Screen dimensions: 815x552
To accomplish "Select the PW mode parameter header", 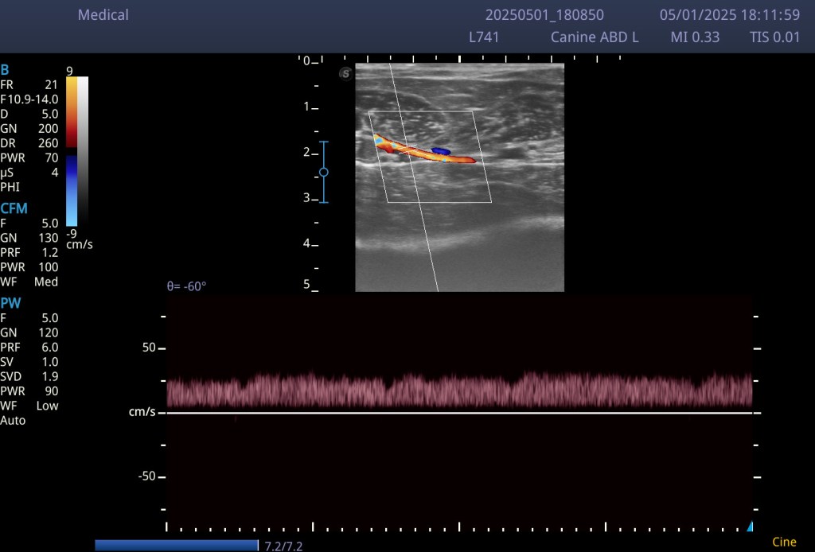I will [10, 302].
